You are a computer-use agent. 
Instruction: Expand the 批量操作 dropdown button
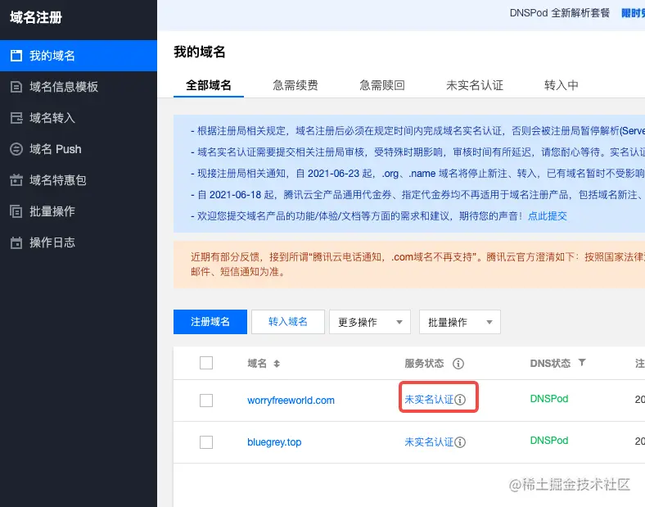pyautogui.click(x=460, y=322)
